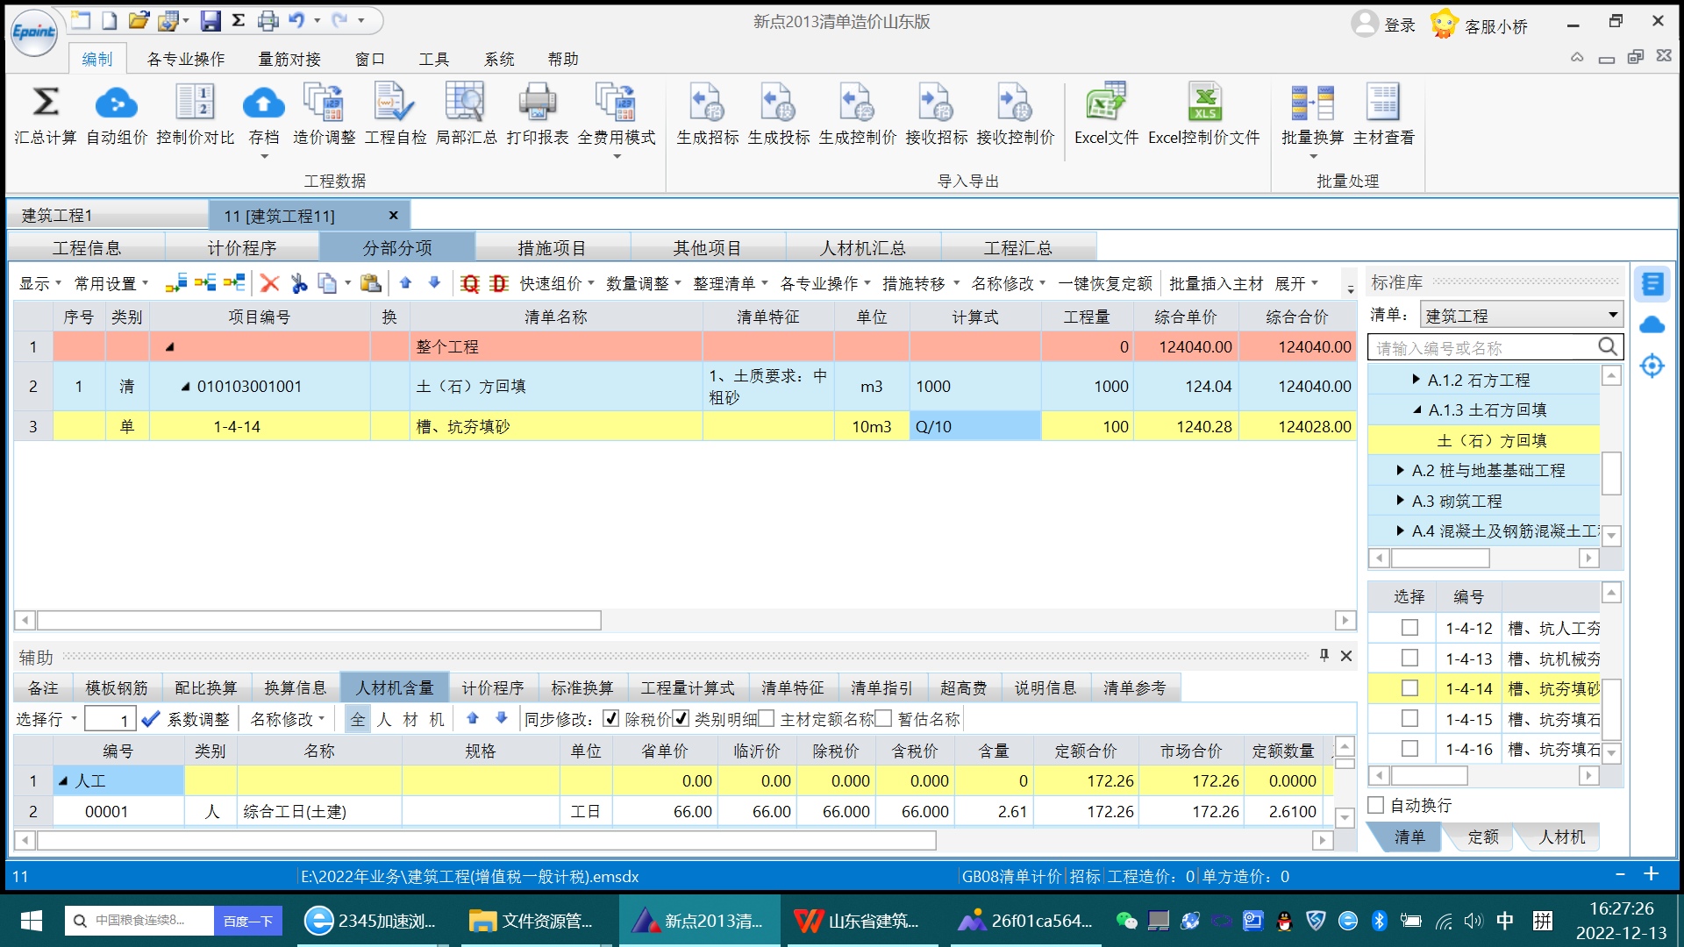Open Excel文件 import icon
The height and width of the screenshot is (947, 1684).
1106,103
